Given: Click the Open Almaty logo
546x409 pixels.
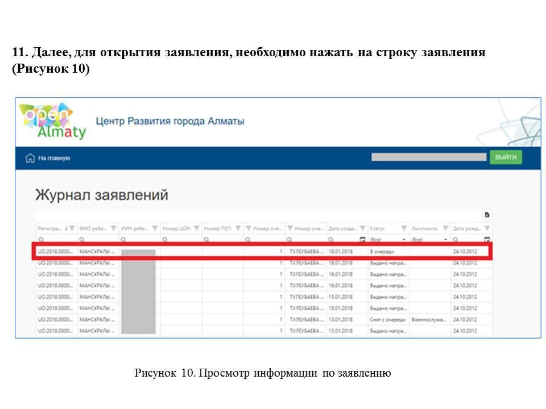Looking at the screenshot, I should pos(52,121).
